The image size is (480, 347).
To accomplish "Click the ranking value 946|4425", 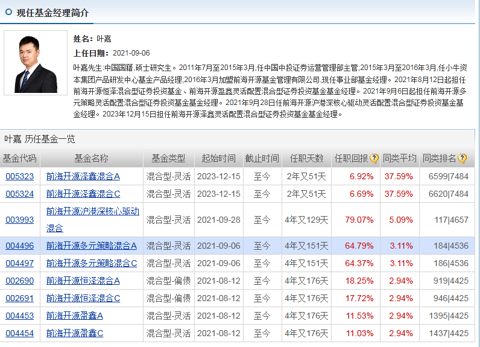I will point(451,298).
